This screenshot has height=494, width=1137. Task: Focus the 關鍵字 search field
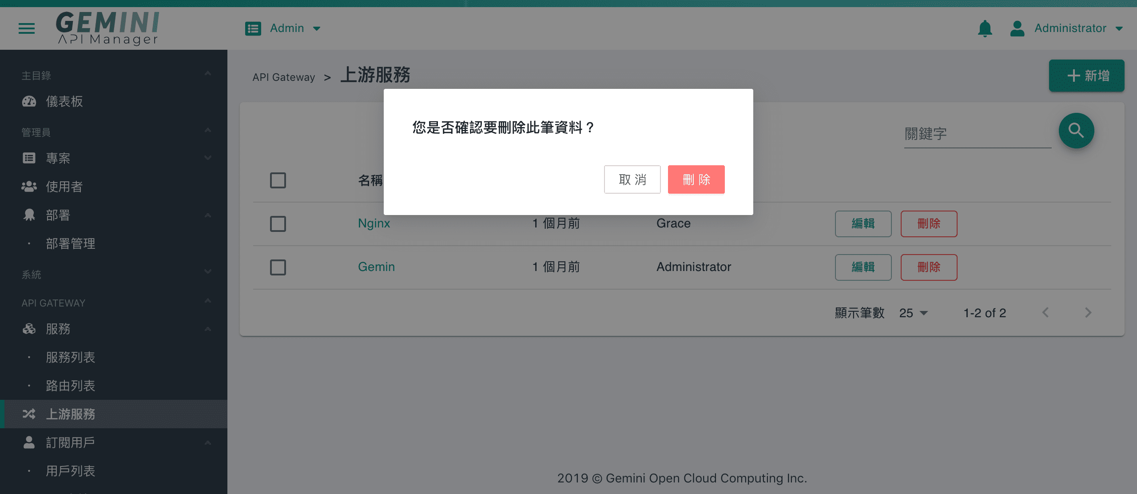[978, 134]
